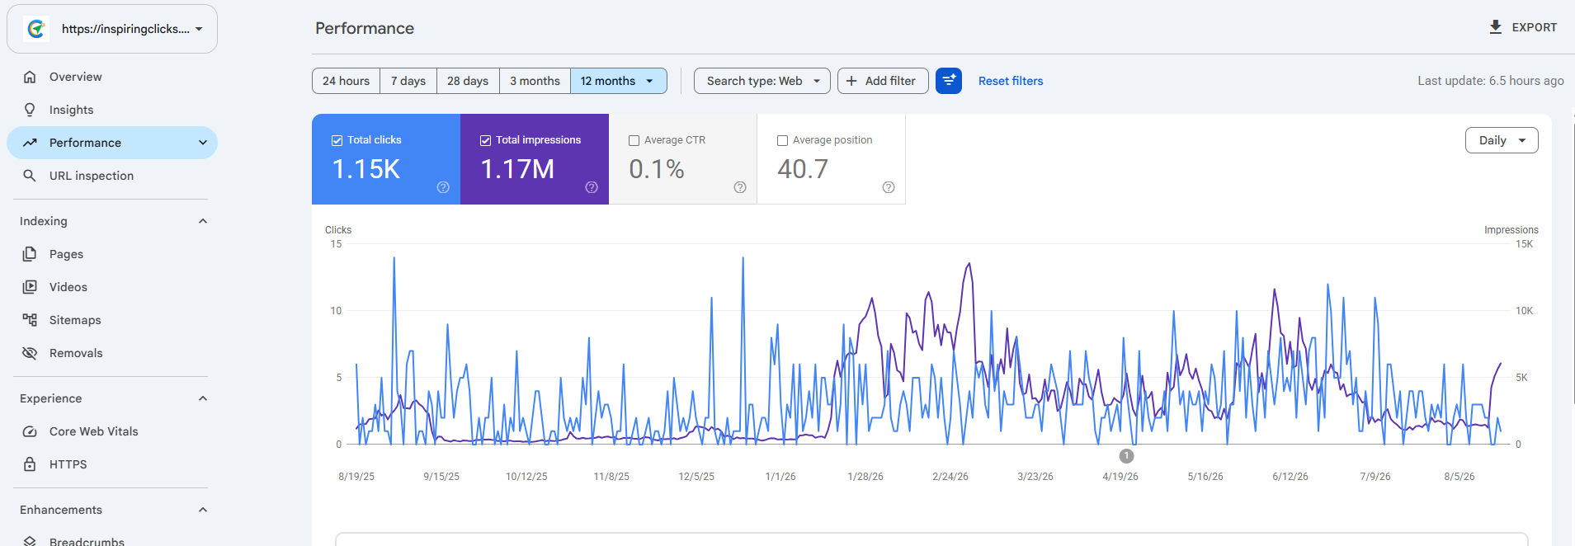Collapse the Experience section
Screen dimensions: 1575x546
point(203,398)
